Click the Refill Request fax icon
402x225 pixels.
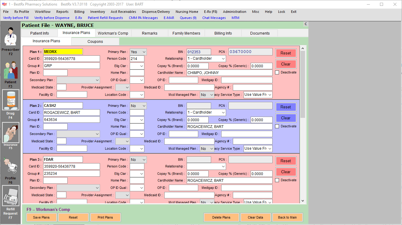[10, 196]
